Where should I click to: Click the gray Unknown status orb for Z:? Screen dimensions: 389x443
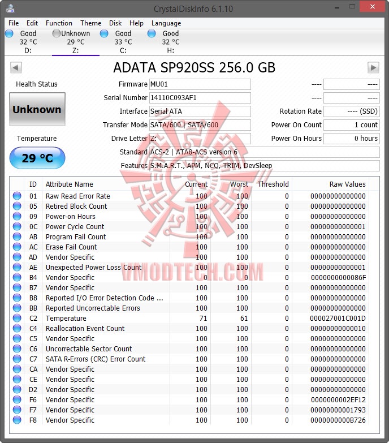pos(57,33)
